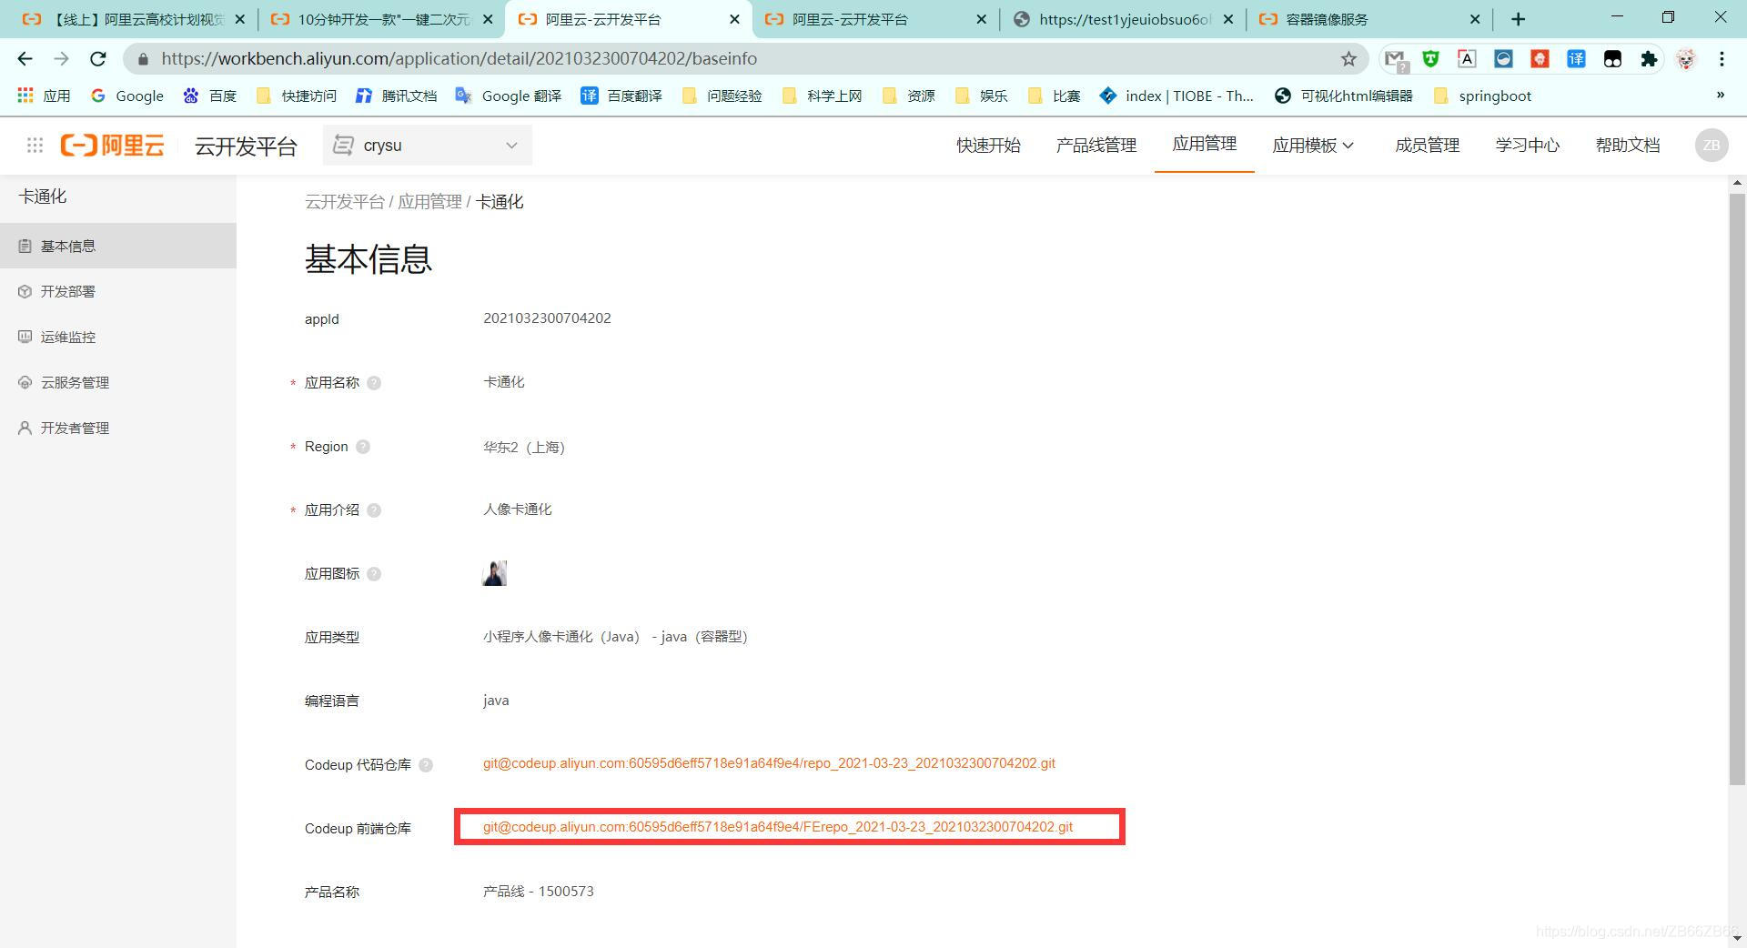Screen dimensions: 1747x948
Task: Show help for 应用名称 field
Action: (374, 383)
